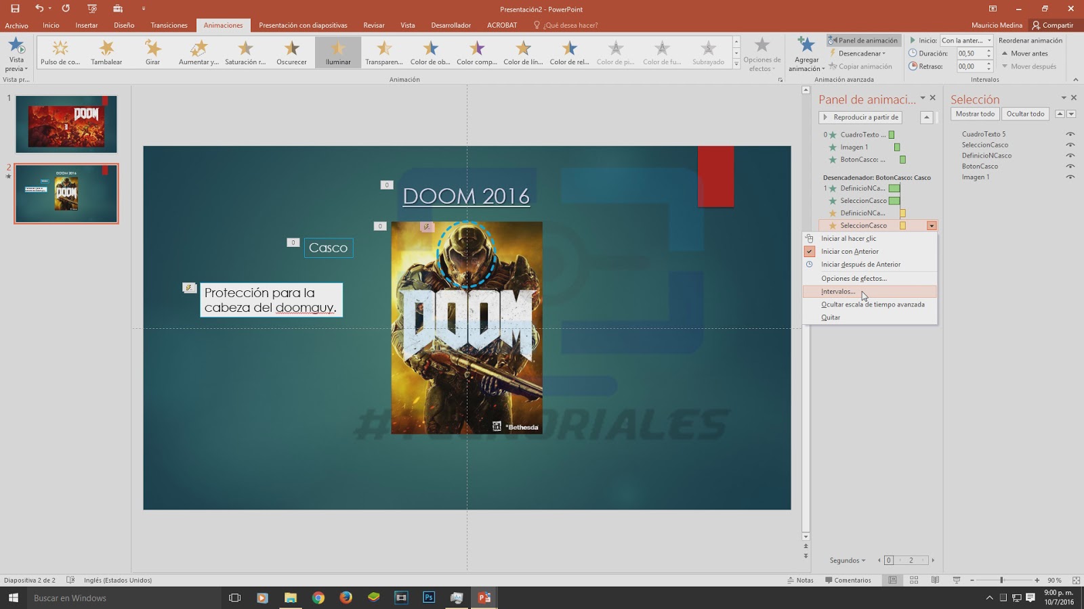Image resolution: width=1084 pixels, height=609 pixels.
Task: Apply the Girar animation effect
Action: coord(152,51)
